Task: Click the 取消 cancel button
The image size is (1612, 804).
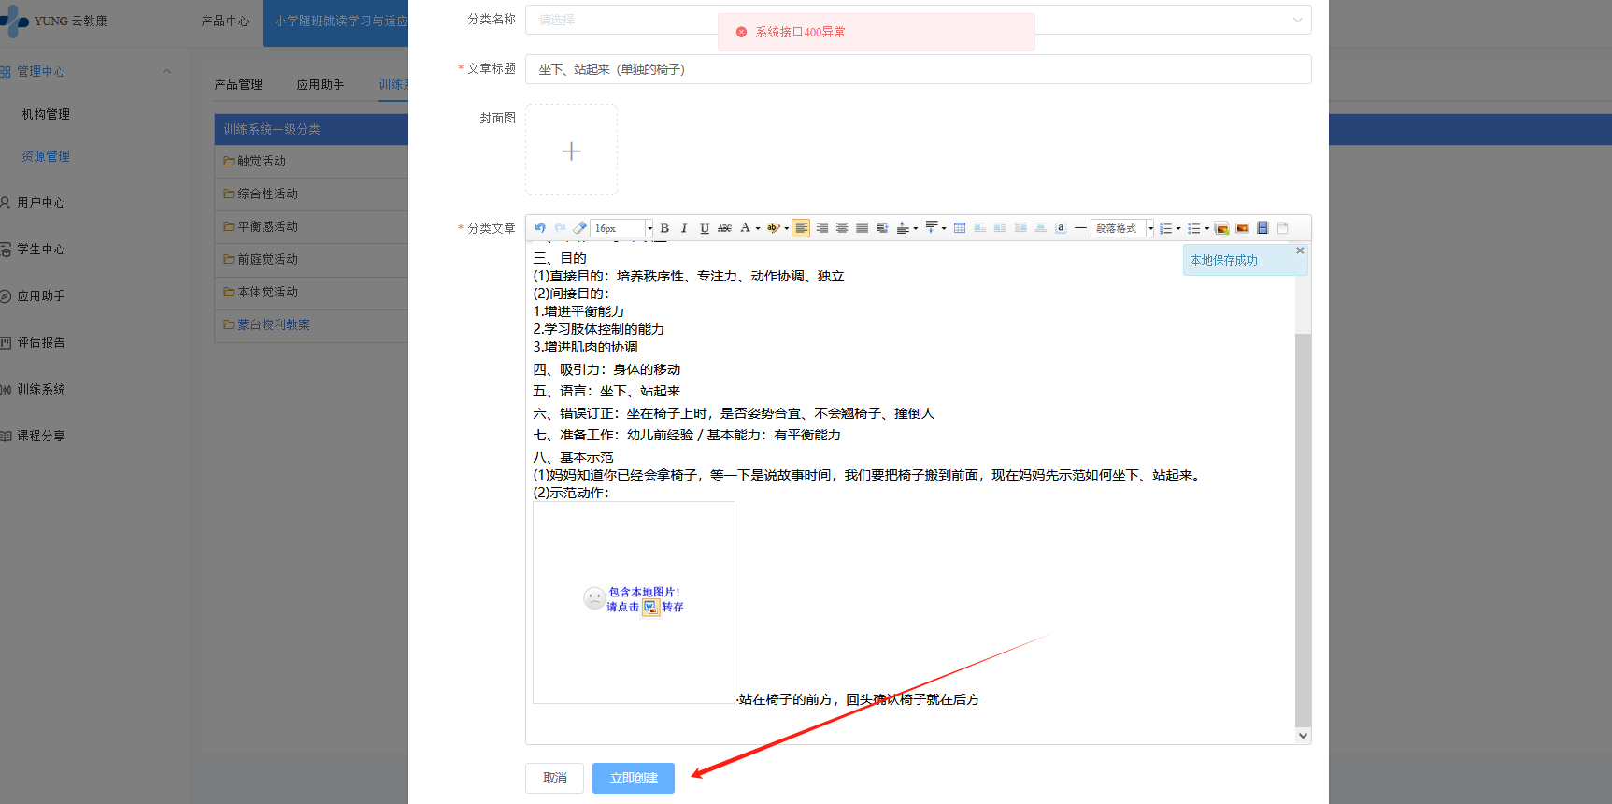Action: point(554,778)
